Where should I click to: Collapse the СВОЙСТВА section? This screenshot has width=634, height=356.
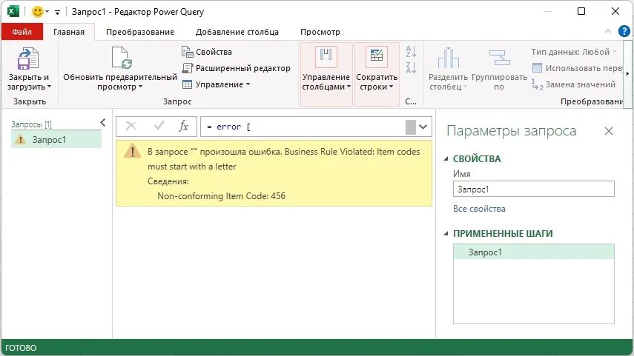(446, 158)
